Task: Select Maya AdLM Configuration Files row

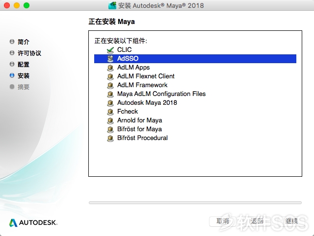Action: pos(195,94)
